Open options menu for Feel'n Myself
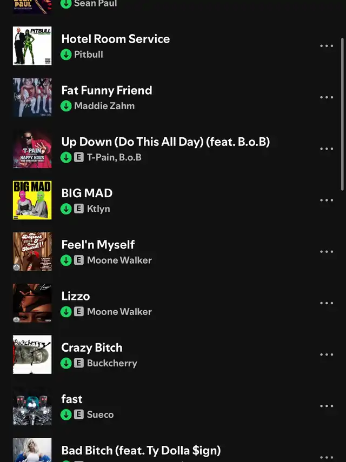The width and height of the screenshot is (346, 462). pyautogui.click(x=327, y=252)
